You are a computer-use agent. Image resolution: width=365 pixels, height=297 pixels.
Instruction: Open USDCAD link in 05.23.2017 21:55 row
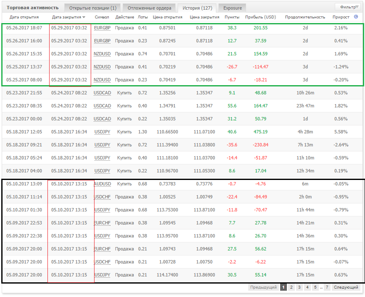(102, 93)
